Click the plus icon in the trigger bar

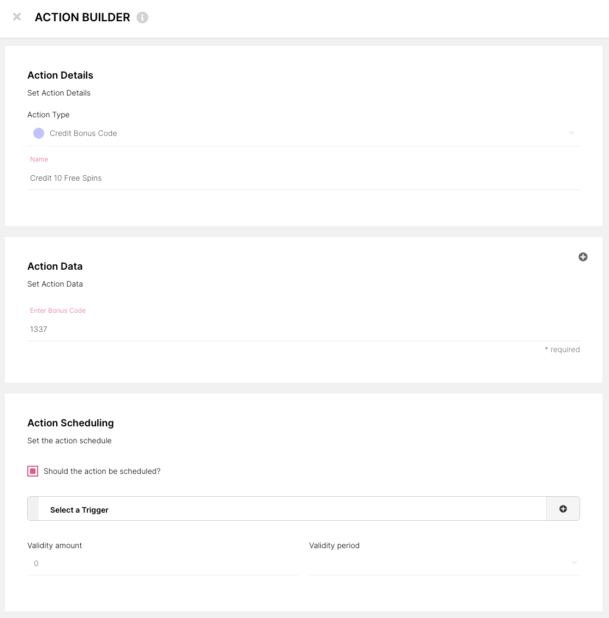click(563, 509)
